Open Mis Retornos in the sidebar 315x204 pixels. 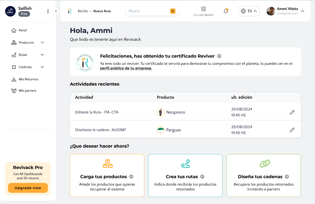click(28, 79)
